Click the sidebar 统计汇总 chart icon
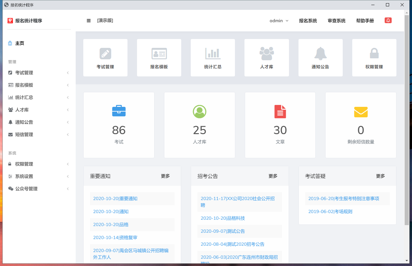 [x=10, y=97]
